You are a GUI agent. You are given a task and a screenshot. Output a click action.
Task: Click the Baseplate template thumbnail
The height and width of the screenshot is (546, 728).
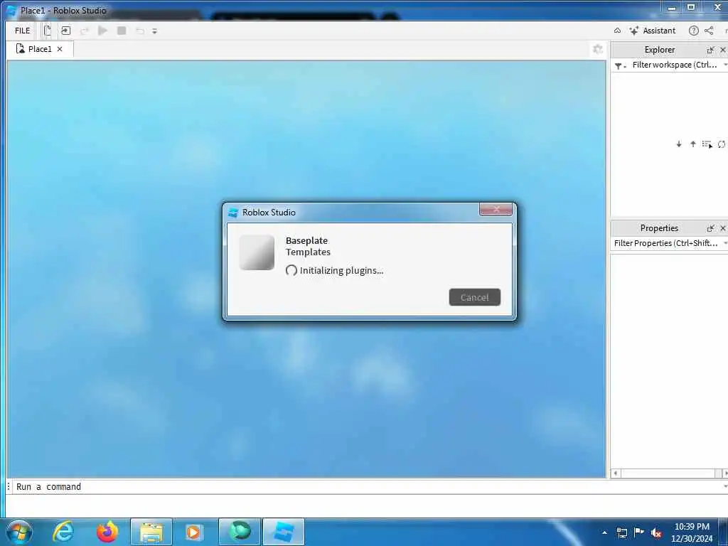257,252
